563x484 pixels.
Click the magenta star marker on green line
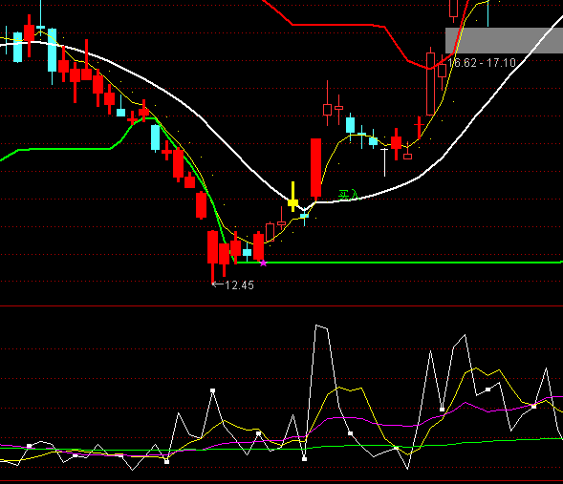click(263, 263)
